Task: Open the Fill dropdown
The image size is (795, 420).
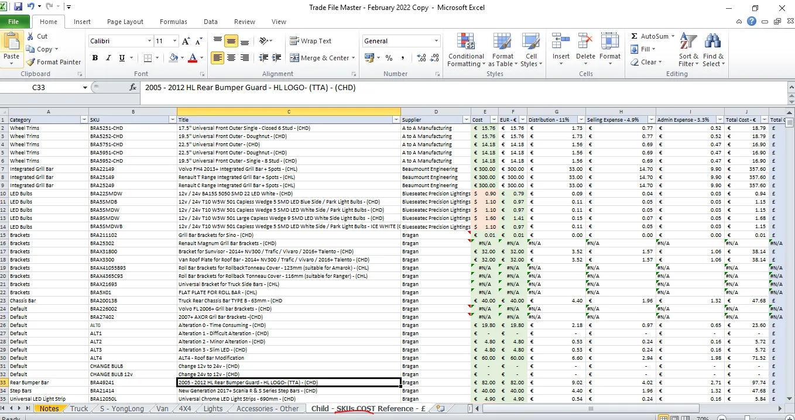Action: (x=644, y=49)
